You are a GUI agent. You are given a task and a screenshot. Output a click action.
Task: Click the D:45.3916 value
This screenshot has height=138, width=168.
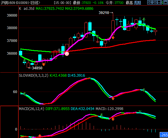76,76
